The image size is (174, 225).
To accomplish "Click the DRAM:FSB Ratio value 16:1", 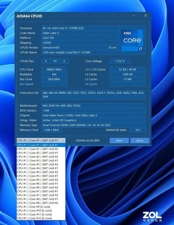I will click(x=138, y=130).
